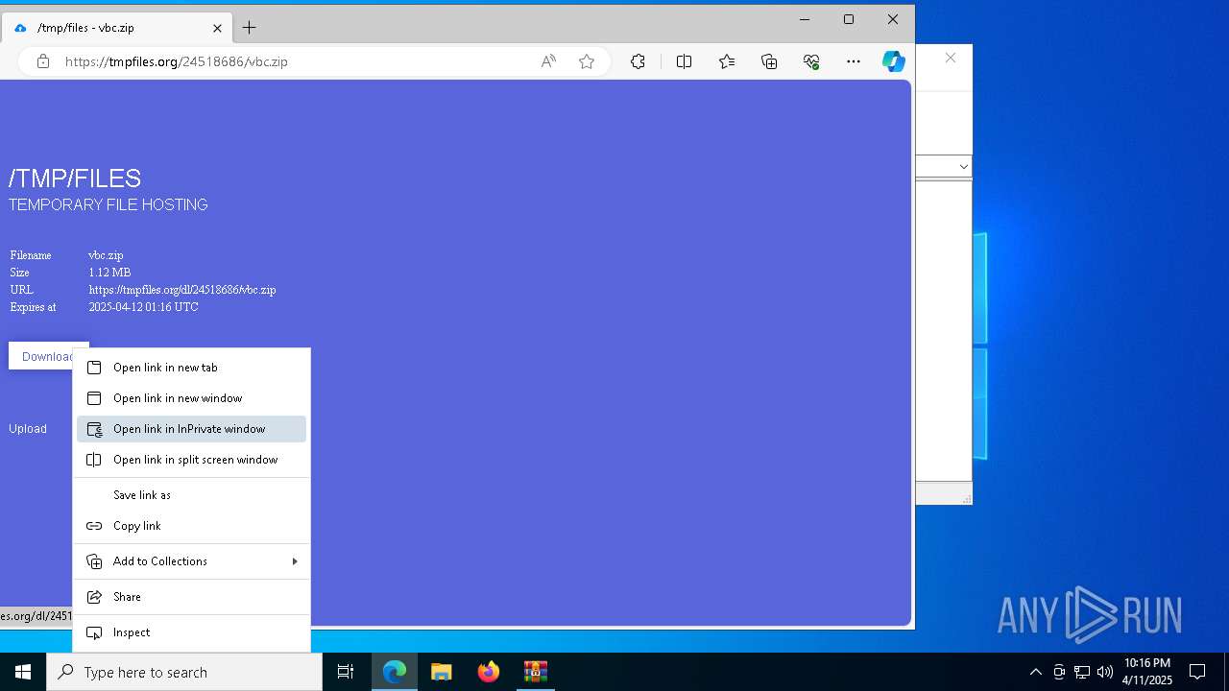Select Share in context menu
Screen dimensions: 1229x691
click(191, 597)
